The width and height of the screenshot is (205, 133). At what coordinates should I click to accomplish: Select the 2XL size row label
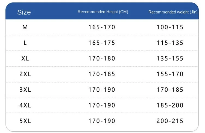[25, 74]
